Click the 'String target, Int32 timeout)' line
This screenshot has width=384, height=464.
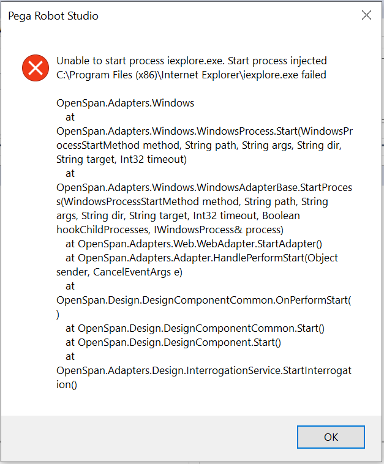pos(122,160)
